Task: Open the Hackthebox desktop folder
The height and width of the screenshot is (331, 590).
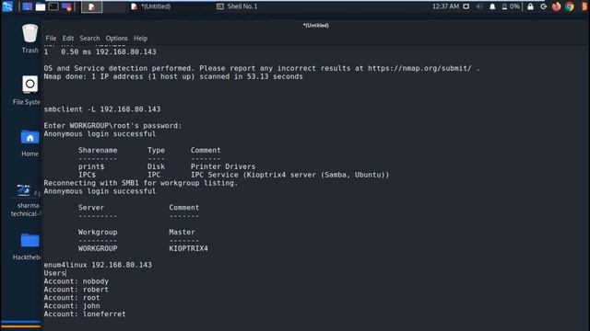Action: 27,246
